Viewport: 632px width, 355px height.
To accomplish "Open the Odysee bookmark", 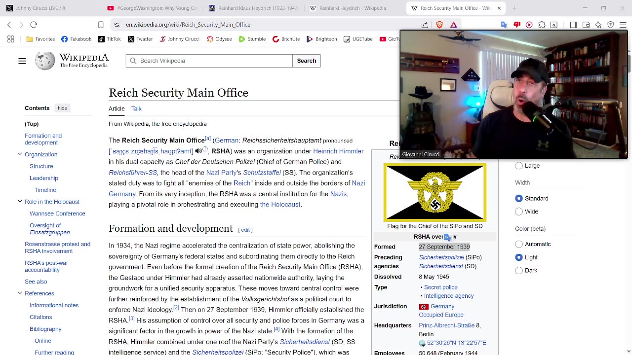I will pyautogui.click(x=219, y=39).
